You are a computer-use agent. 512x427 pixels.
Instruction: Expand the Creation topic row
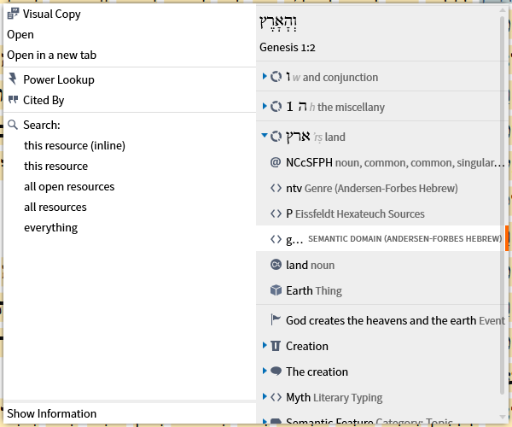(x=265, y=345)
